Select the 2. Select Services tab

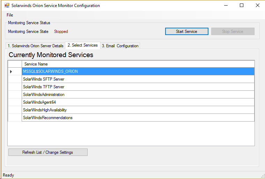tap(83, 45)
